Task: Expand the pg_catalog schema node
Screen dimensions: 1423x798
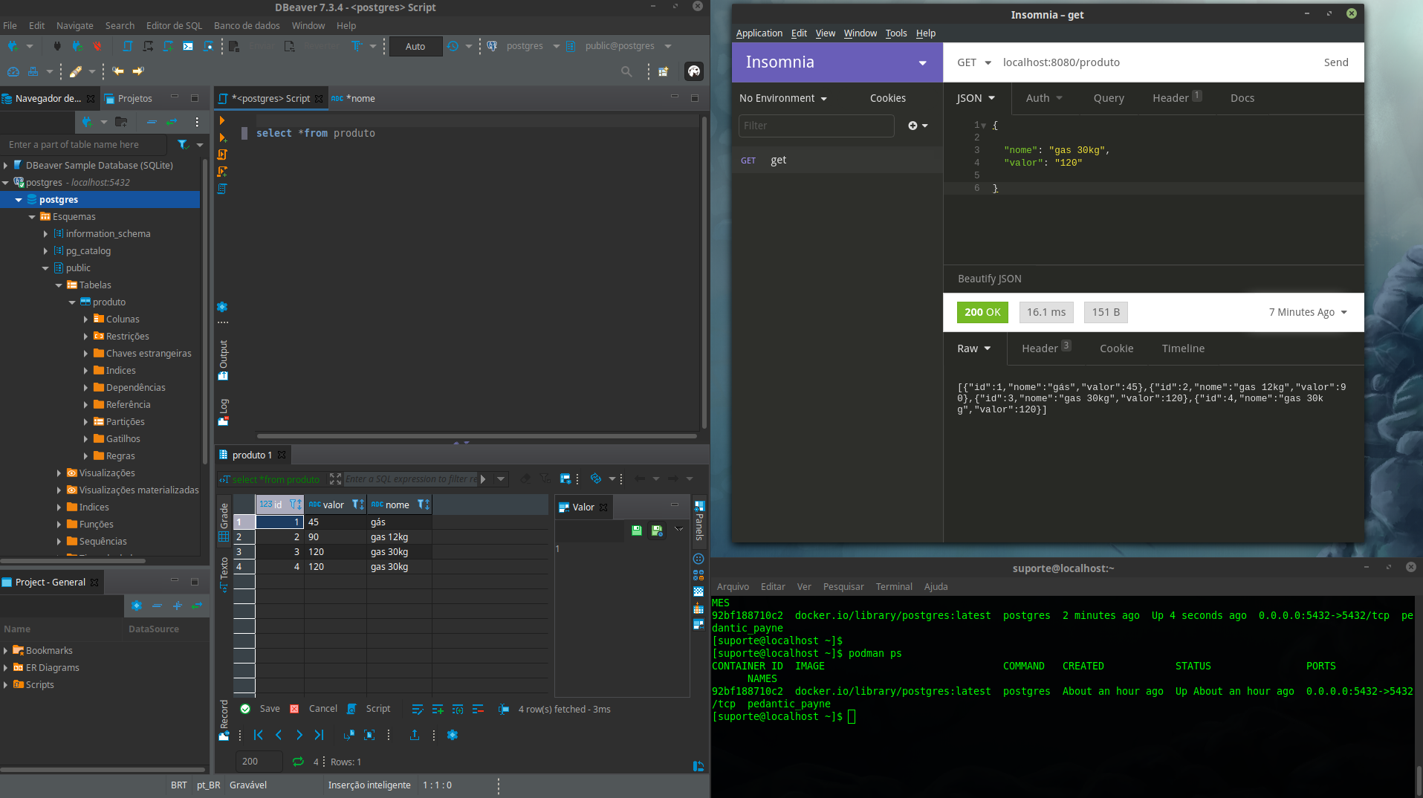Action: pos(45,250)
